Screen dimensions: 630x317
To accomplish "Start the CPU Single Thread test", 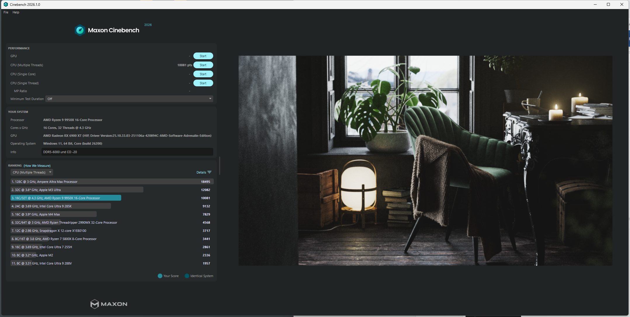I will 203,83.
